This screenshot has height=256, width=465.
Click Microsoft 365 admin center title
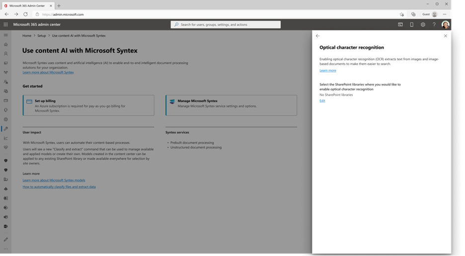coord(37,25)
